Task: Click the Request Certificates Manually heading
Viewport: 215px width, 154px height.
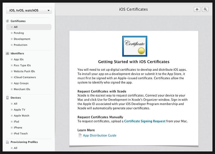Action: point(100,117)
